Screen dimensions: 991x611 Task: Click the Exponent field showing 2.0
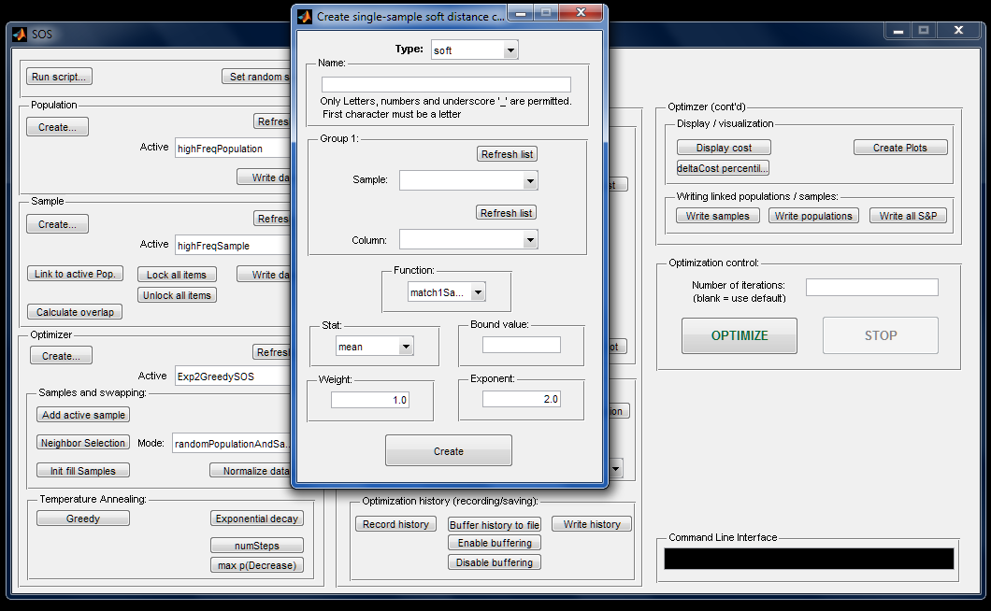click(x=522, y=399)
